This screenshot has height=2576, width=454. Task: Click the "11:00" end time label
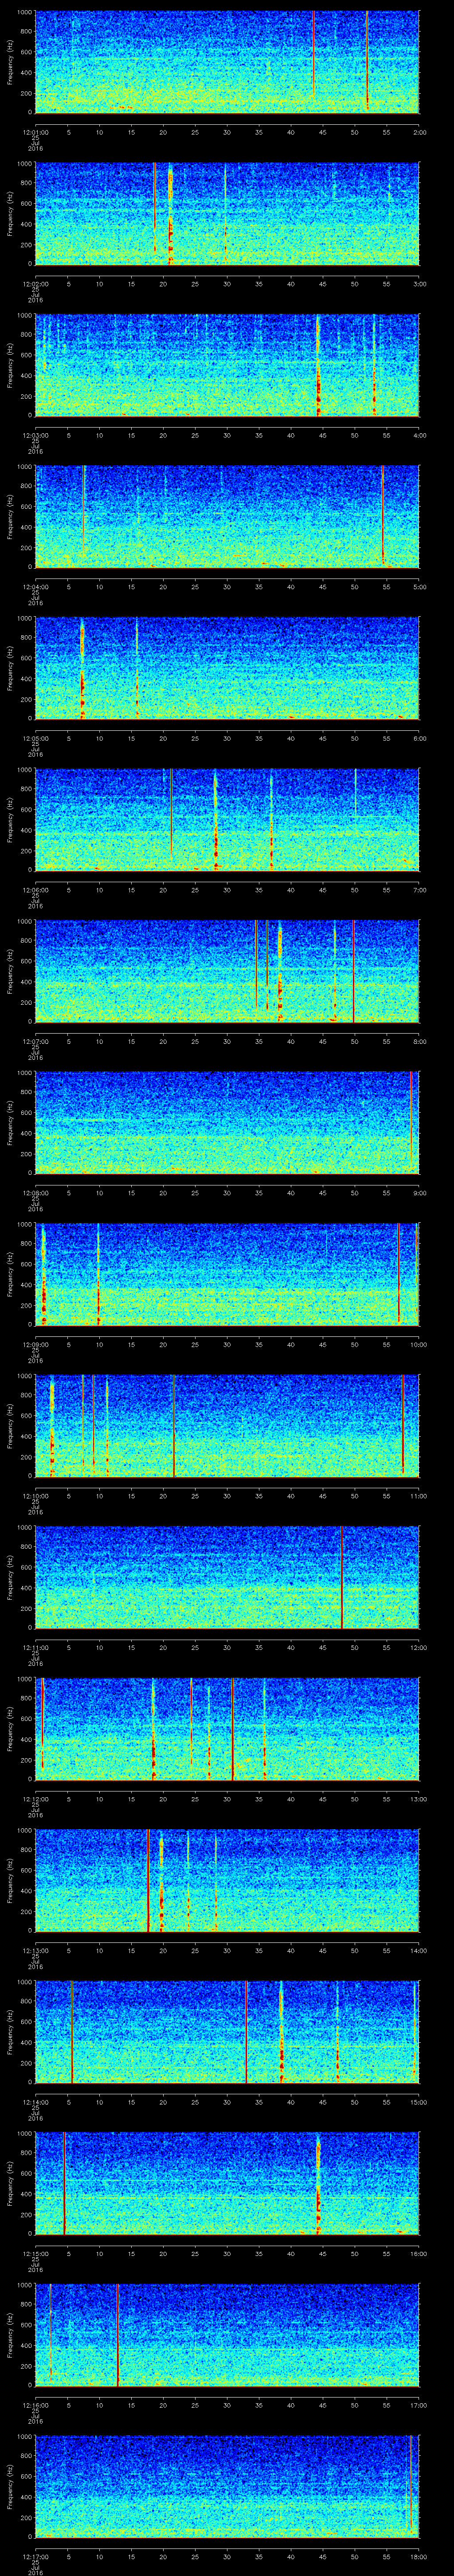418,1495
